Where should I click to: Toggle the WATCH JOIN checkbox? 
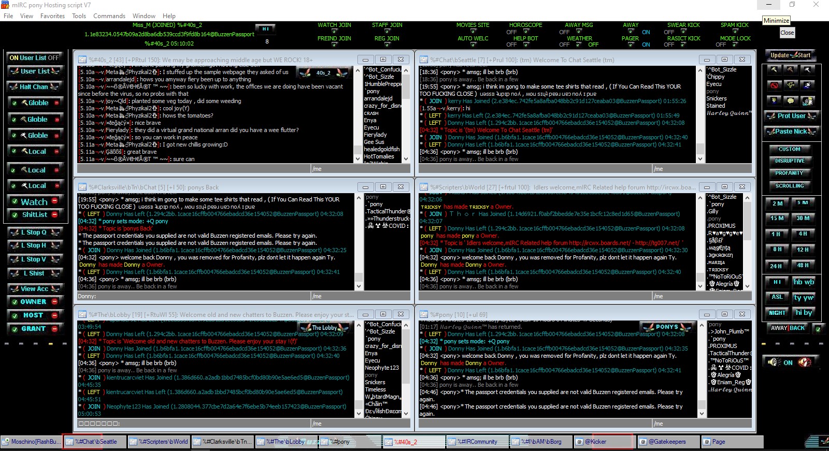(x=334, y=32)
